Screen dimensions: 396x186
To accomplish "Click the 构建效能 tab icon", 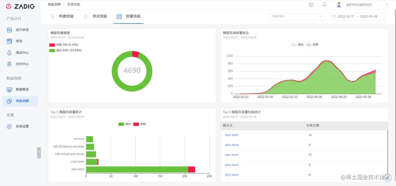I will pyautogui.click(x=53, y=16).
